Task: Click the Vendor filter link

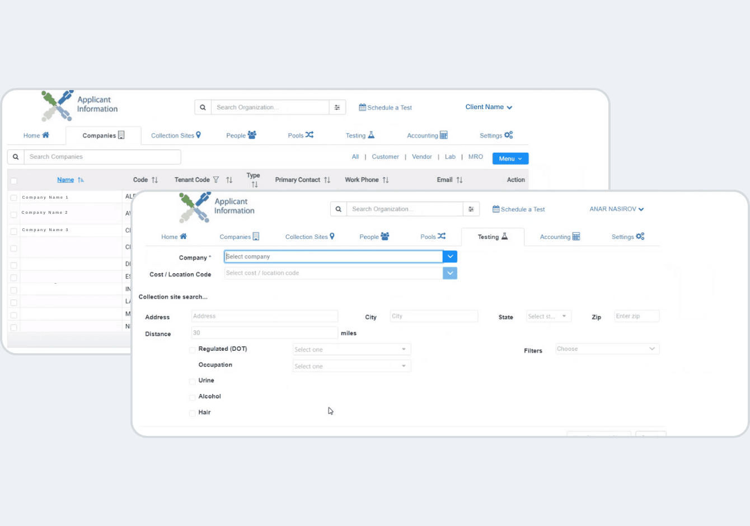Action: click(421, 157)
